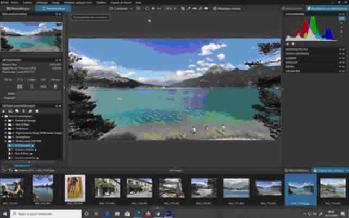Toggle the shadow clipping indicator below histogram
This screenshot has width=349, height=218.
coord(288,44)
